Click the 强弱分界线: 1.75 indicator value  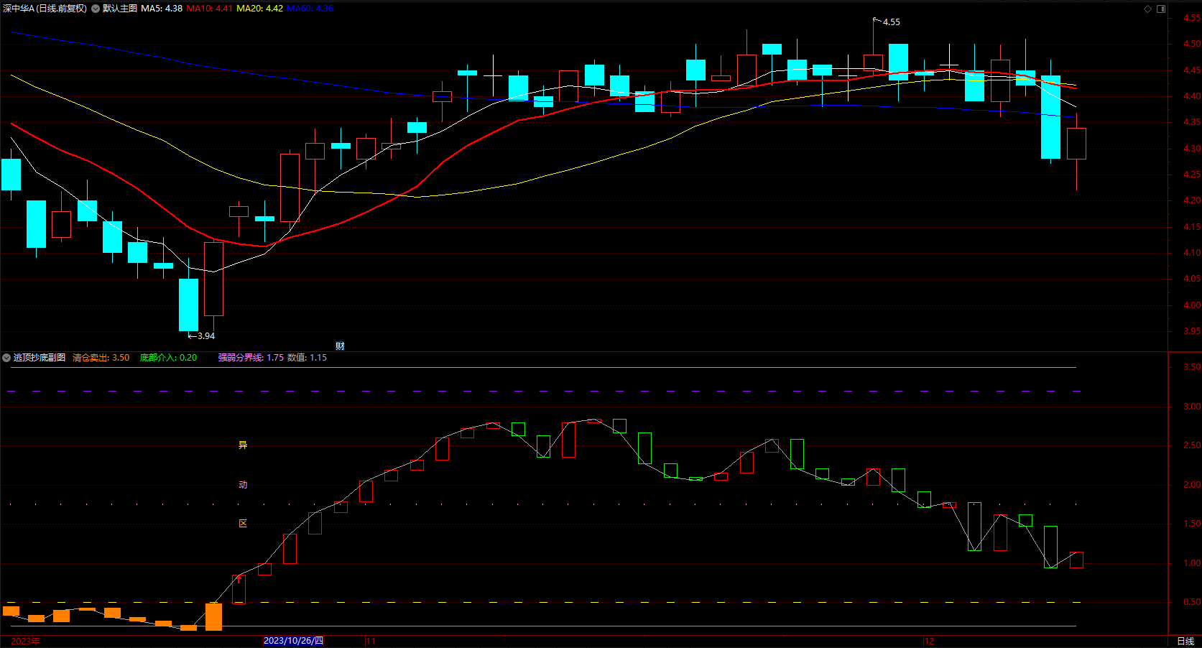(x=251, y=358)
